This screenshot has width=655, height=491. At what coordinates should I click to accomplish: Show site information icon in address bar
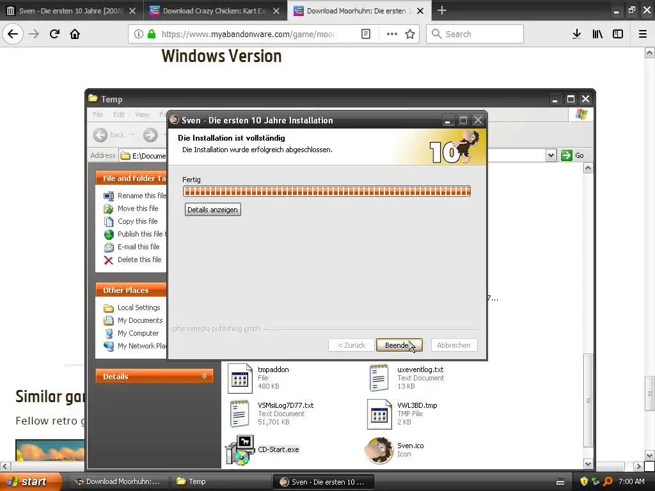coord(138,35)
